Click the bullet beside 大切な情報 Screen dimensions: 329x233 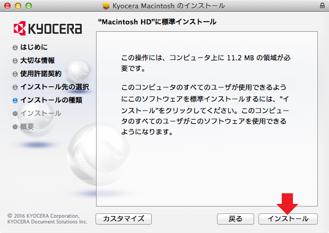click(x=15, y=61)
